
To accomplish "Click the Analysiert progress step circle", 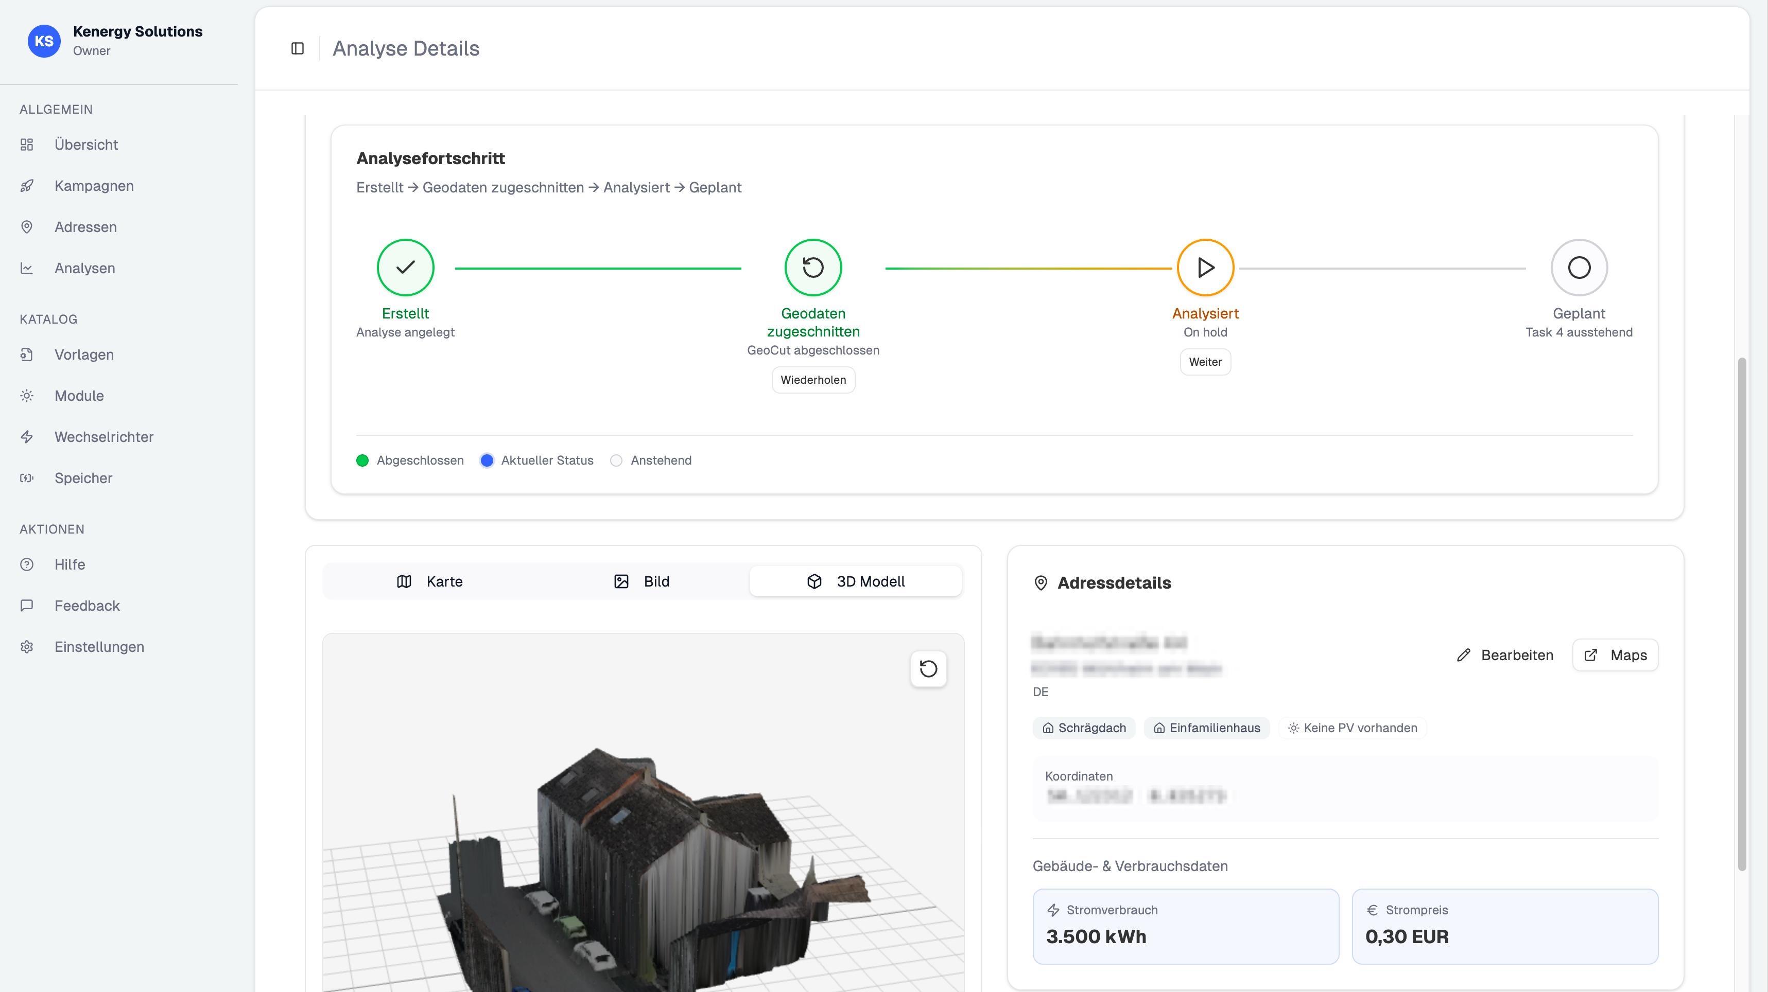I will click(1205, 268).
